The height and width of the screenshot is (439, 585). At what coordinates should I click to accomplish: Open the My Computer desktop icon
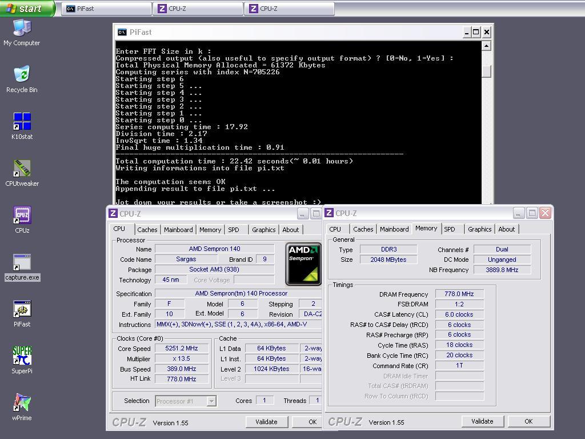(22, 33)
